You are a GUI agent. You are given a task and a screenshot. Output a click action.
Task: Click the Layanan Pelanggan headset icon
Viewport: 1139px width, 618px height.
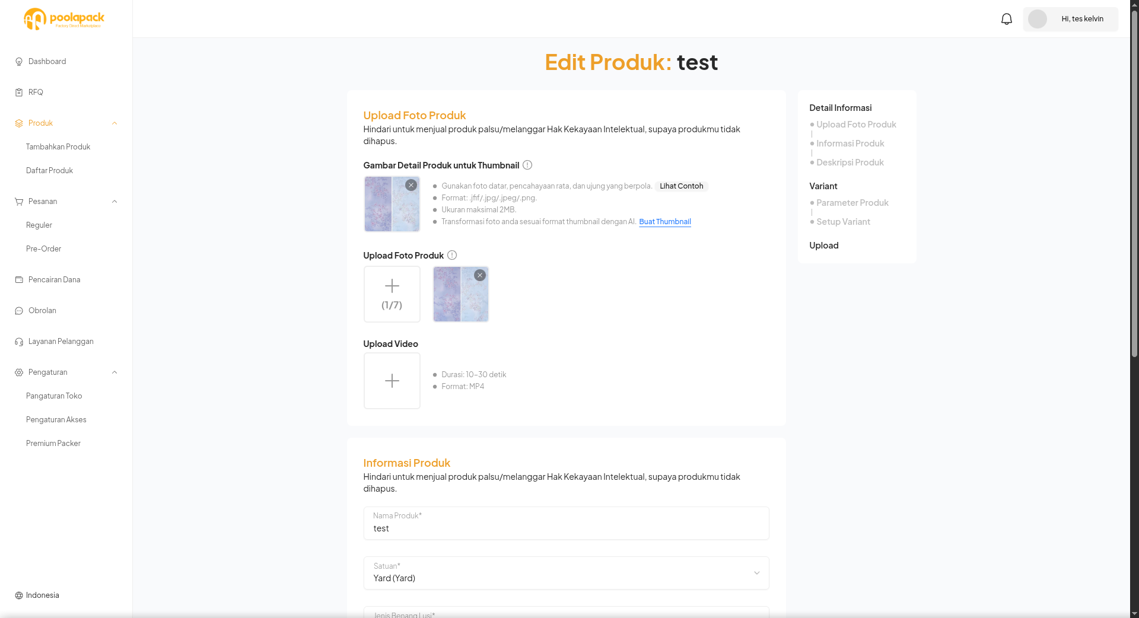pos(19,342)
